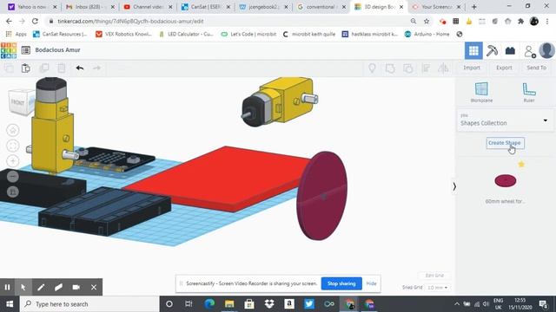This screenshot has width=556, height=312.
Task: Click the Show all lightbulb icon
Action: tap(372, 68)
